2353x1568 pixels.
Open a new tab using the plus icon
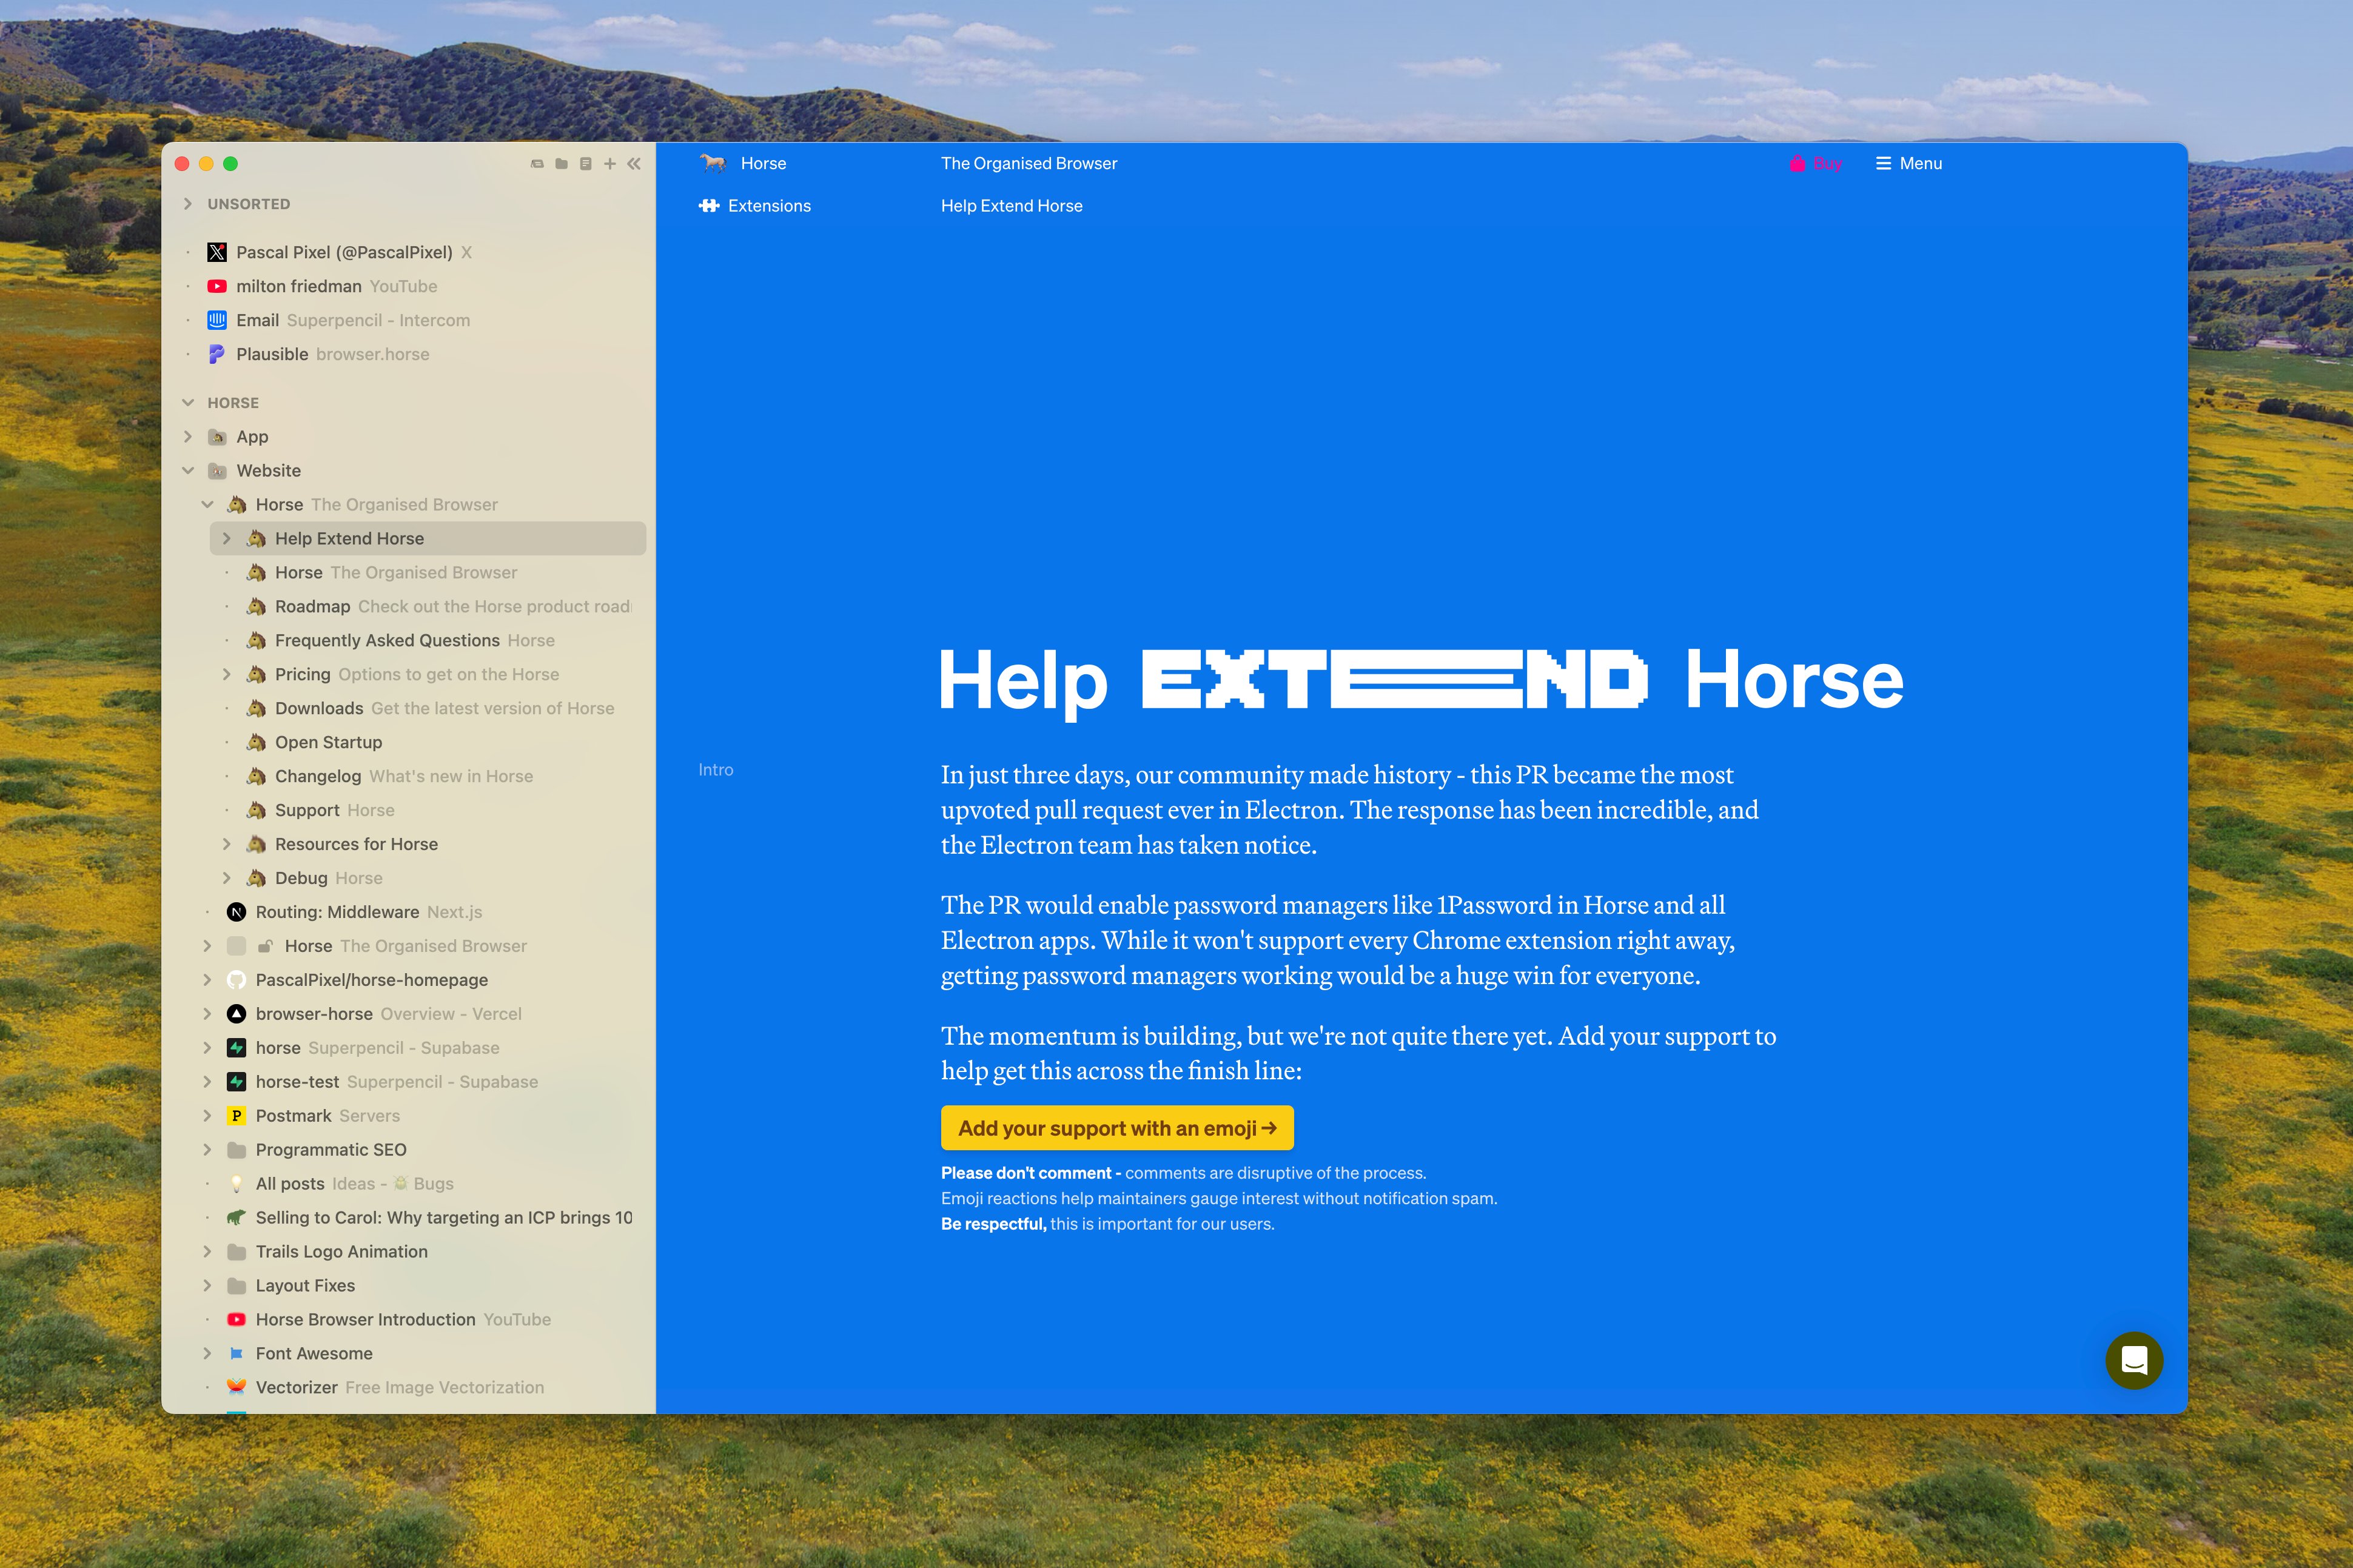tap(610, 163)
